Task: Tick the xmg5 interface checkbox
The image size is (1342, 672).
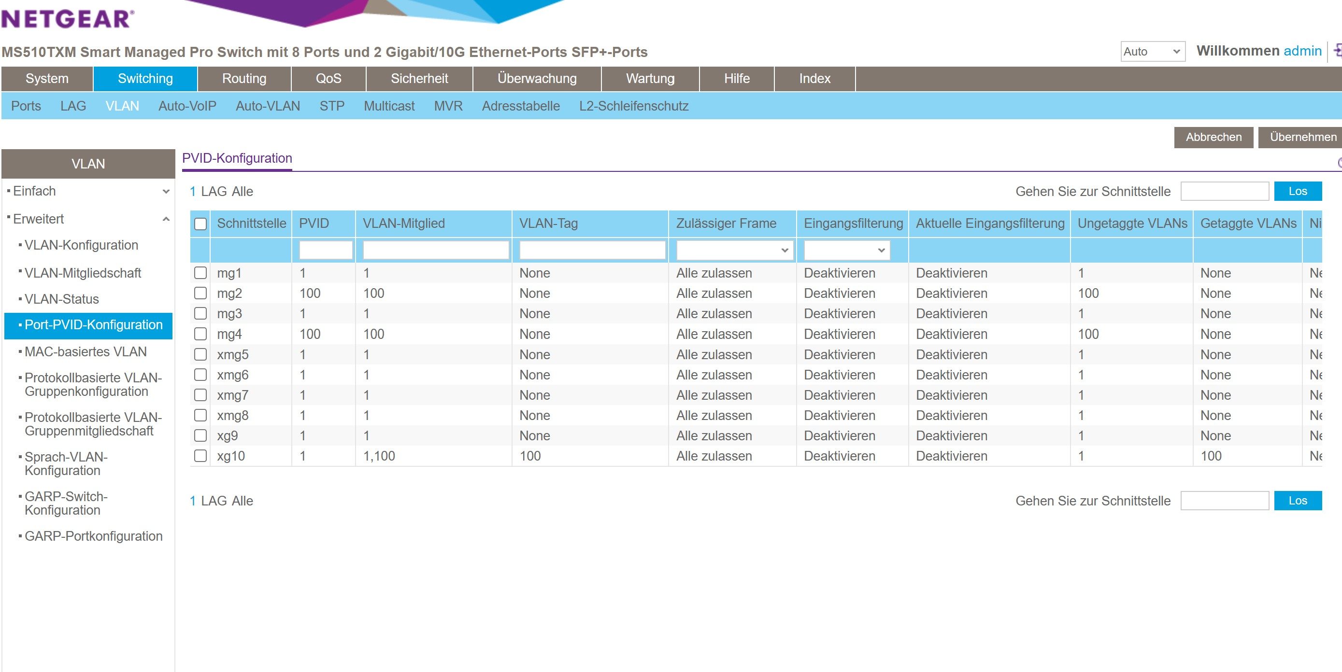Action: click(200, 354)
